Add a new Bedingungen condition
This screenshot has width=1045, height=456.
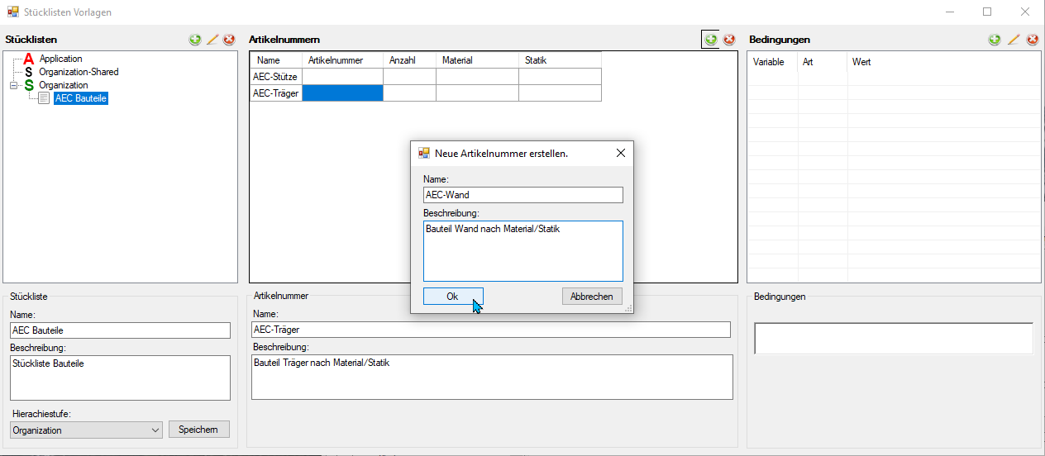pos(995,39)
